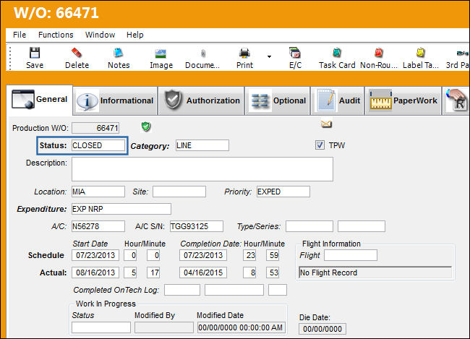Click the Expenditure field EXP NRP
The height and width of the screenshot is (339, 470).
click(x=121, y=209)
